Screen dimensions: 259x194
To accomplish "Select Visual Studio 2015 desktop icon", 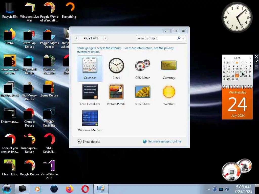I will pyautogui.click(x=49, y=169).
